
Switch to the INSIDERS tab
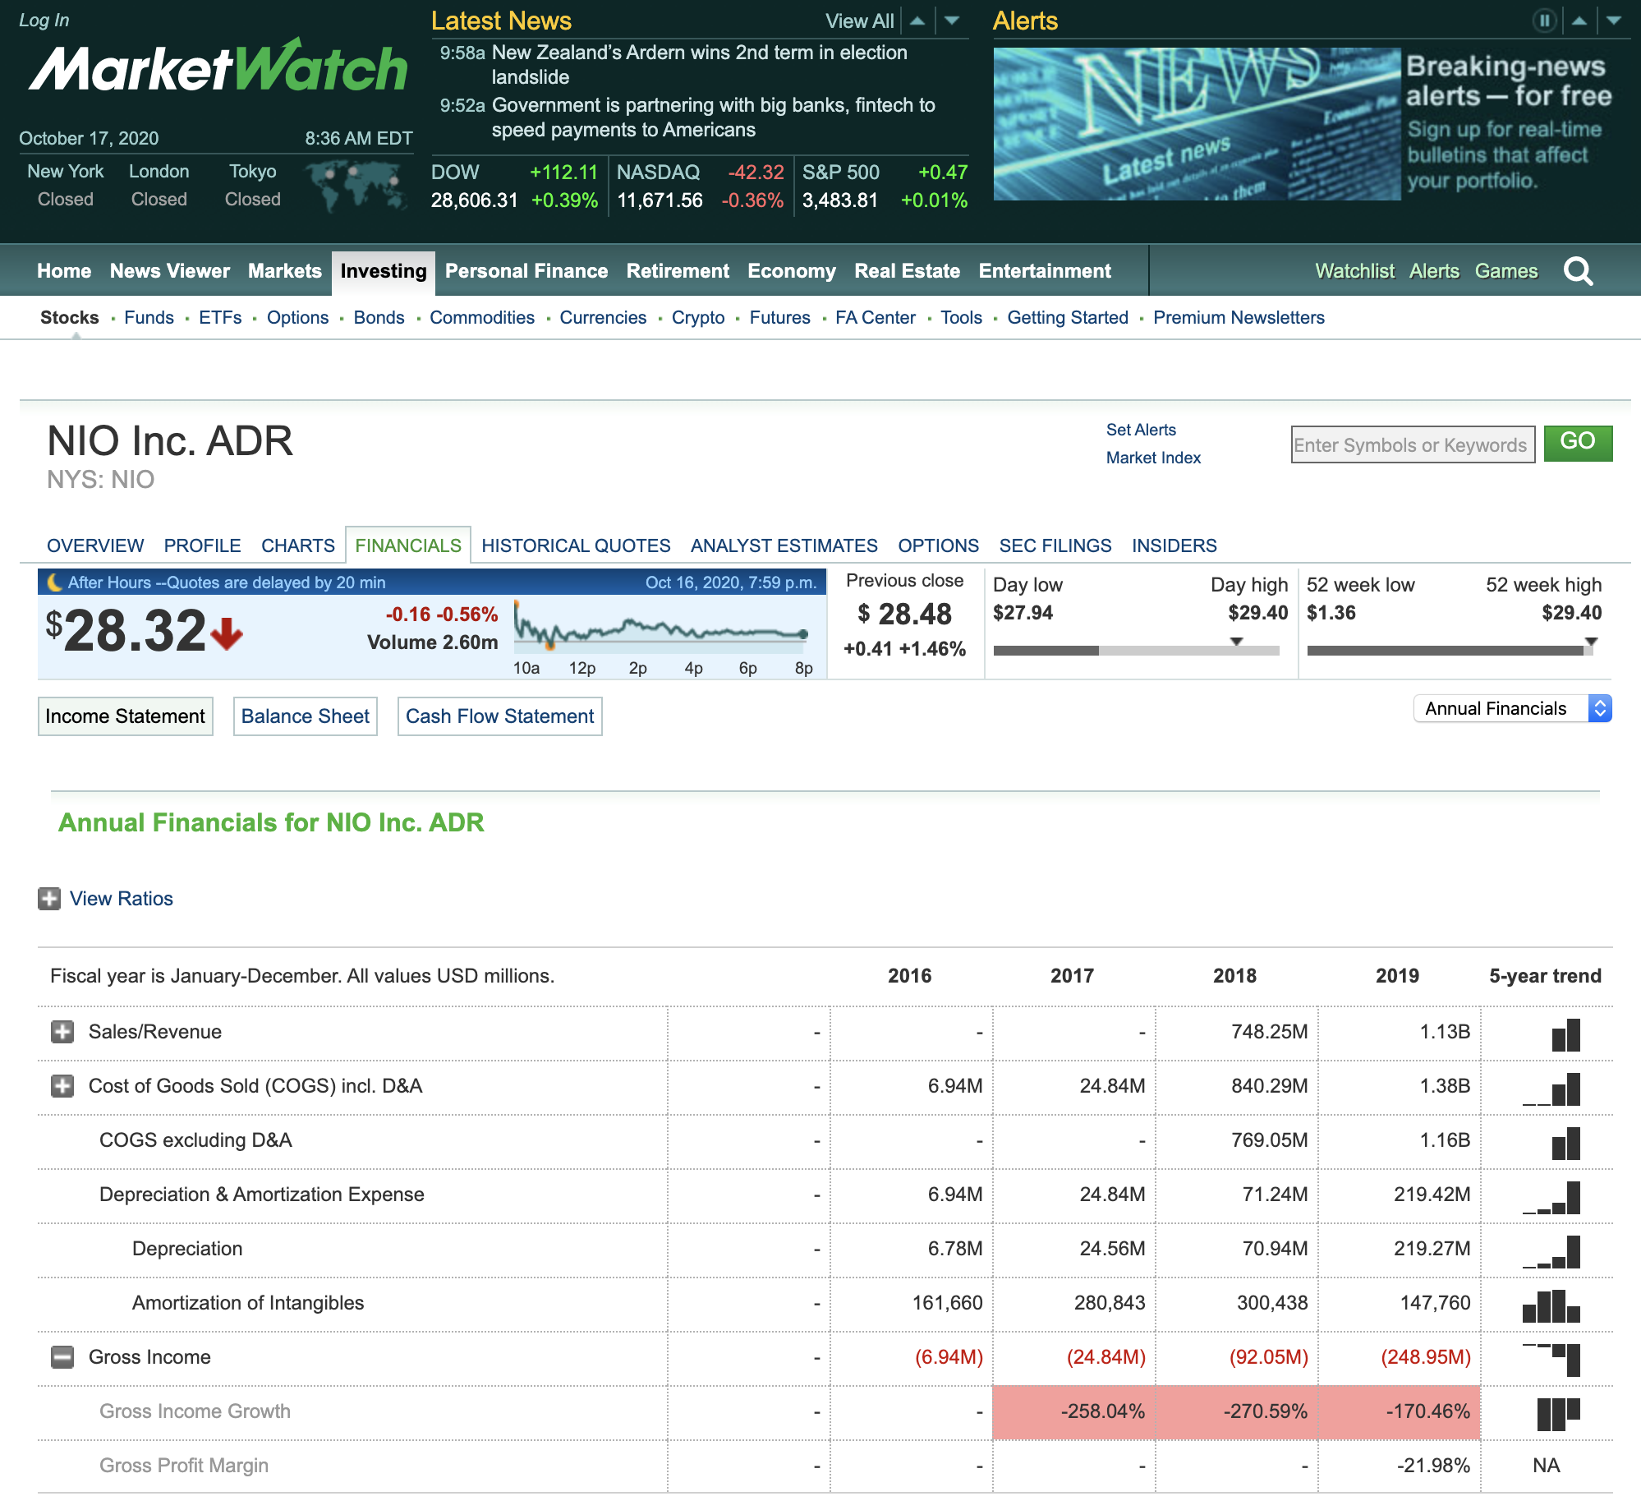1174,546
